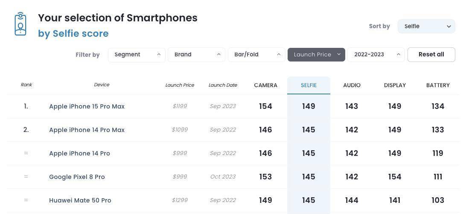Image resolution: width=466 pixels, height=214 pixels.
Task: Open Google Pixel 8 Pro page
Action: click(x=77, y=177)
